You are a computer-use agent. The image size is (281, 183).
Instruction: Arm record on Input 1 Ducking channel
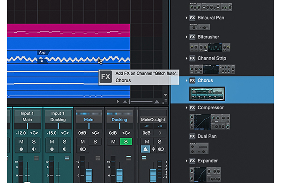coord(52,149)
